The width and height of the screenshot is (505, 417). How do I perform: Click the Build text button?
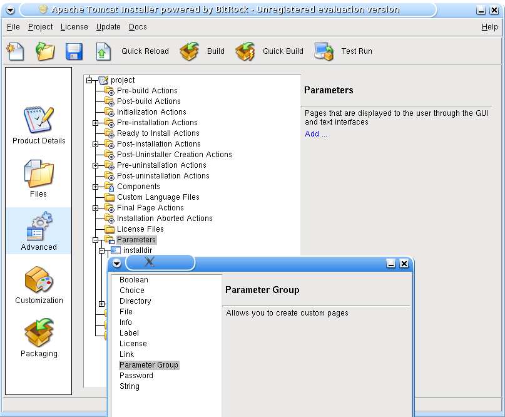pyautogui.click(x=216, y=51)
